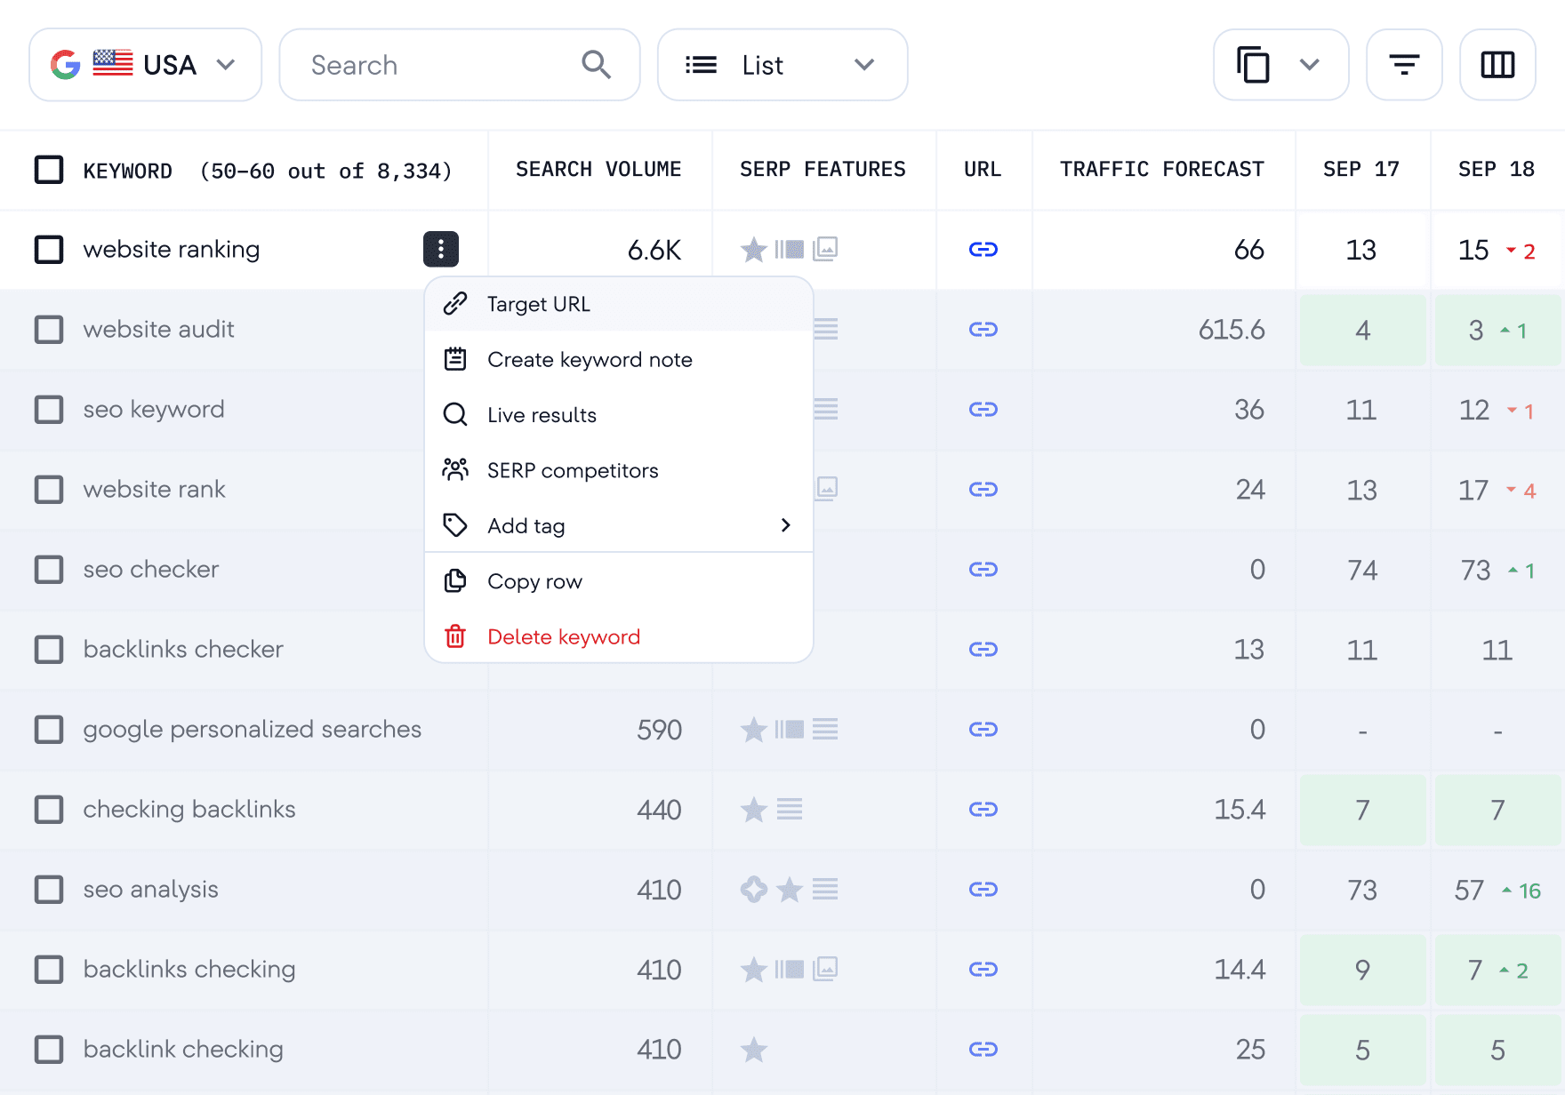Open the Target URL option in context menu
This screenshot has width=1565, height=1095.
tap(537, 303)
